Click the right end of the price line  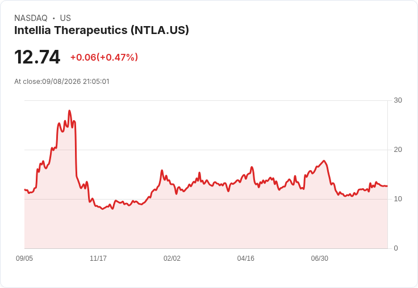(387, 186)
